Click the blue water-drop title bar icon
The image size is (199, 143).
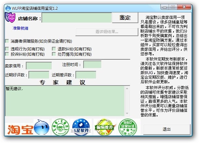(8, 8)
